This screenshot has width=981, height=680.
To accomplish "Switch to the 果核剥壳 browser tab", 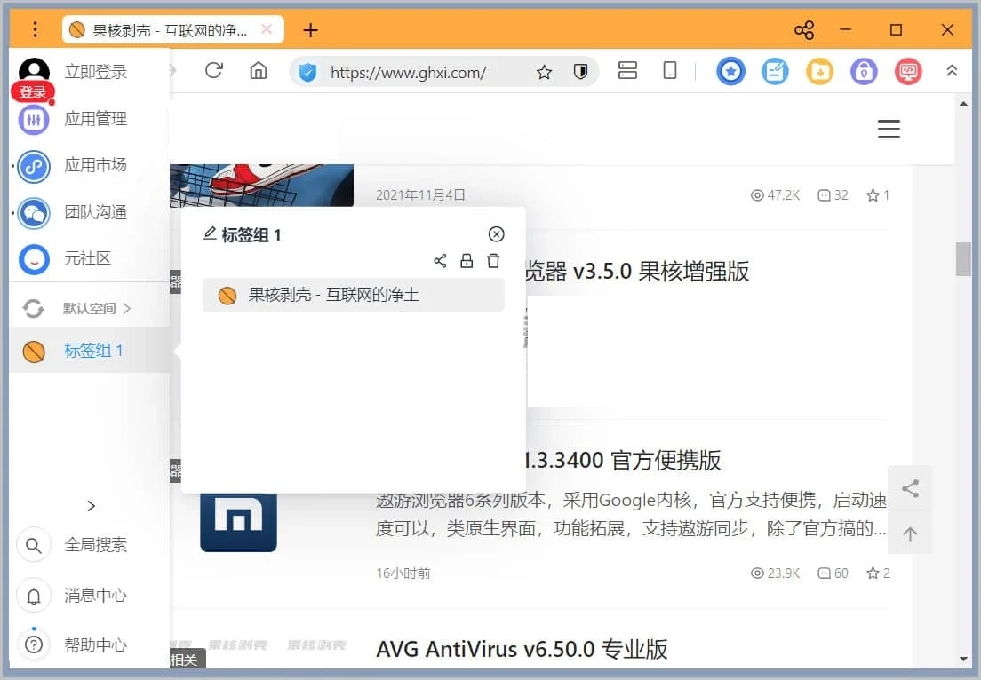I will 169,29.
